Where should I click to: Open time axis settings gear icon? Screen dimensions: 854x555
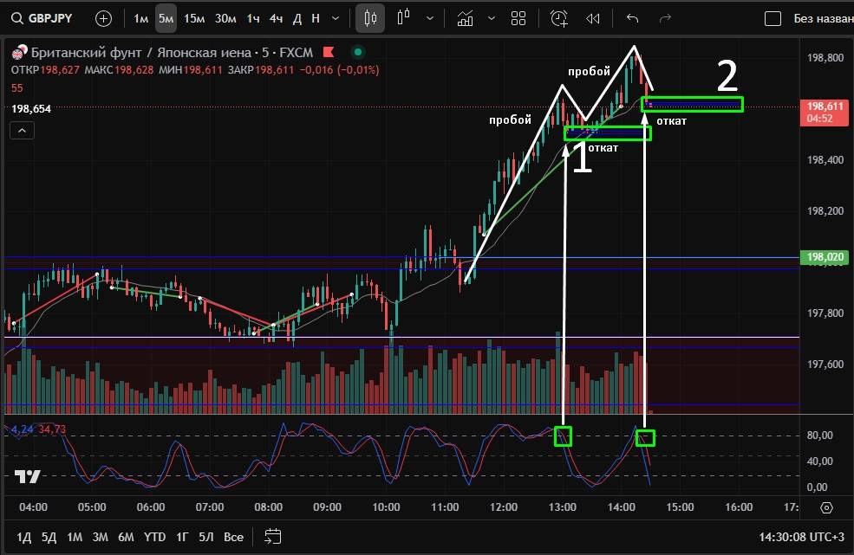click(826, 507)
